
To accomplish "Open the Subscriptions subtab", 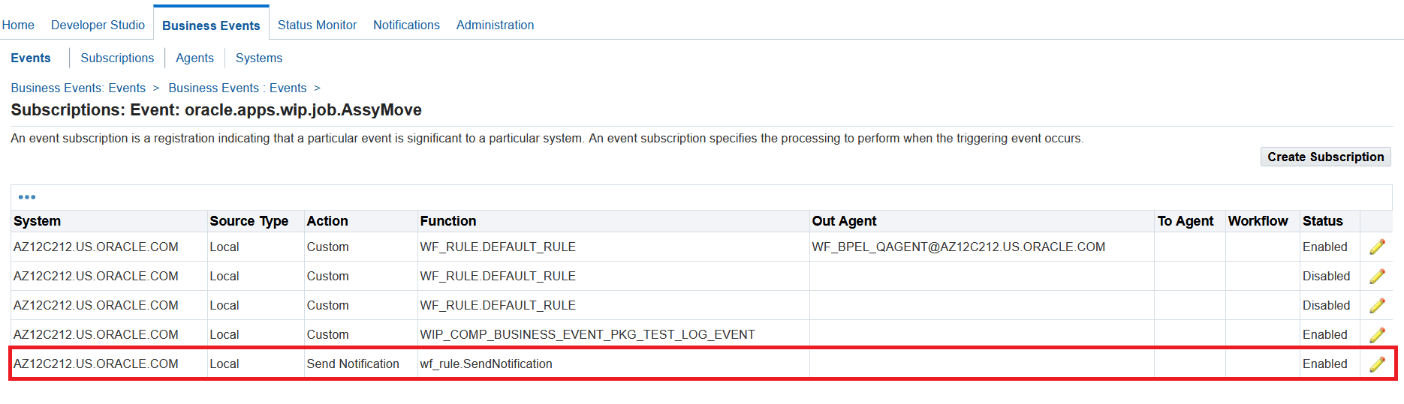I will coord(117,58).
